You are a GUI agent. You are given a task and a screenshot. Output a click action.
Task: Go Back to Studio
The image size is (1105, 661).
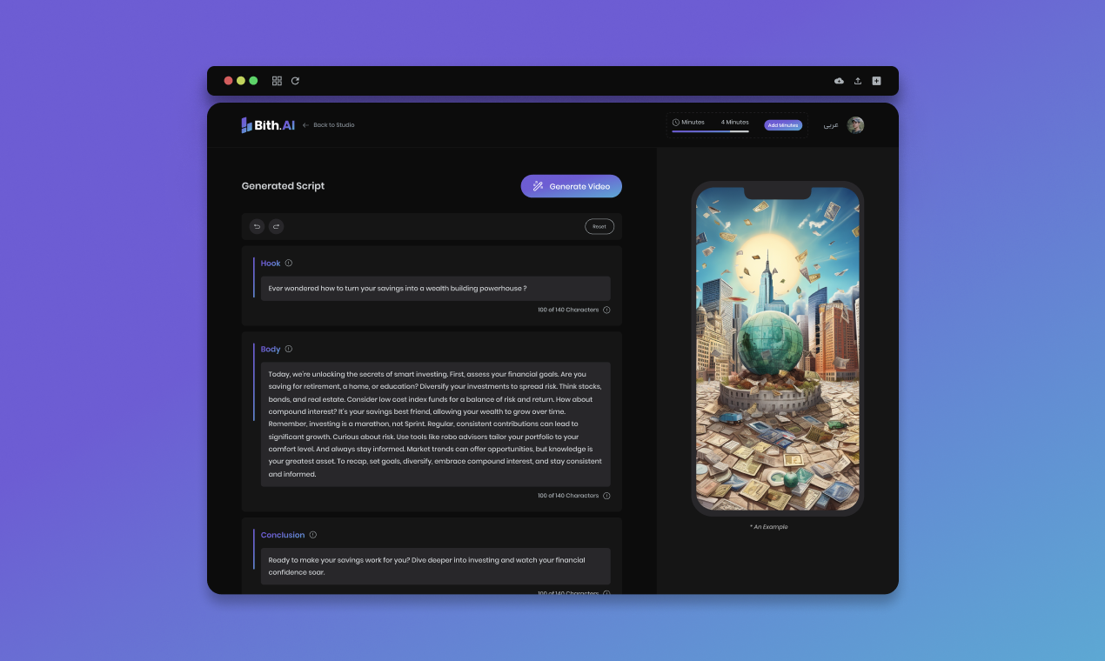(x=329, y=124)
